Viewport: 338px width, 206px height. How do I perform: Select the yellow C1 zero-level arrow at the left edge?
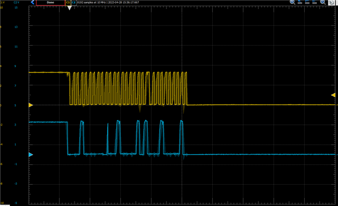click(x=31, y=105)
